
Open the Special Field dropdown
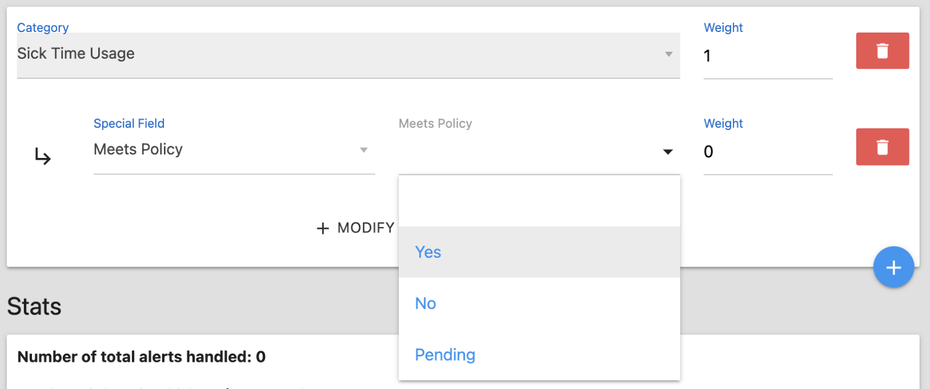[233, 150]
